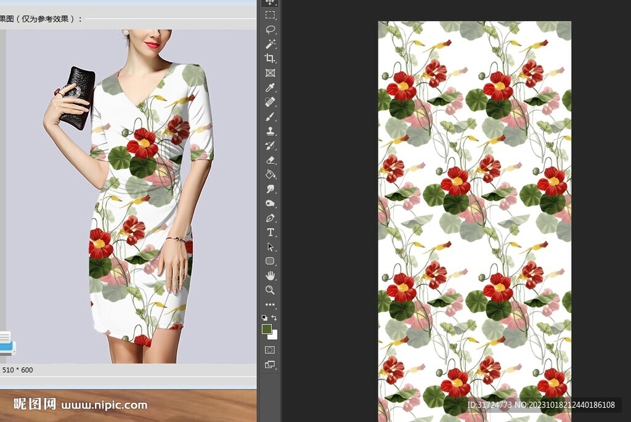The height and width of the screenshot is (422, 631).
Task: Activate the Horizontal Type tool
Action: [x=270, y=232]
